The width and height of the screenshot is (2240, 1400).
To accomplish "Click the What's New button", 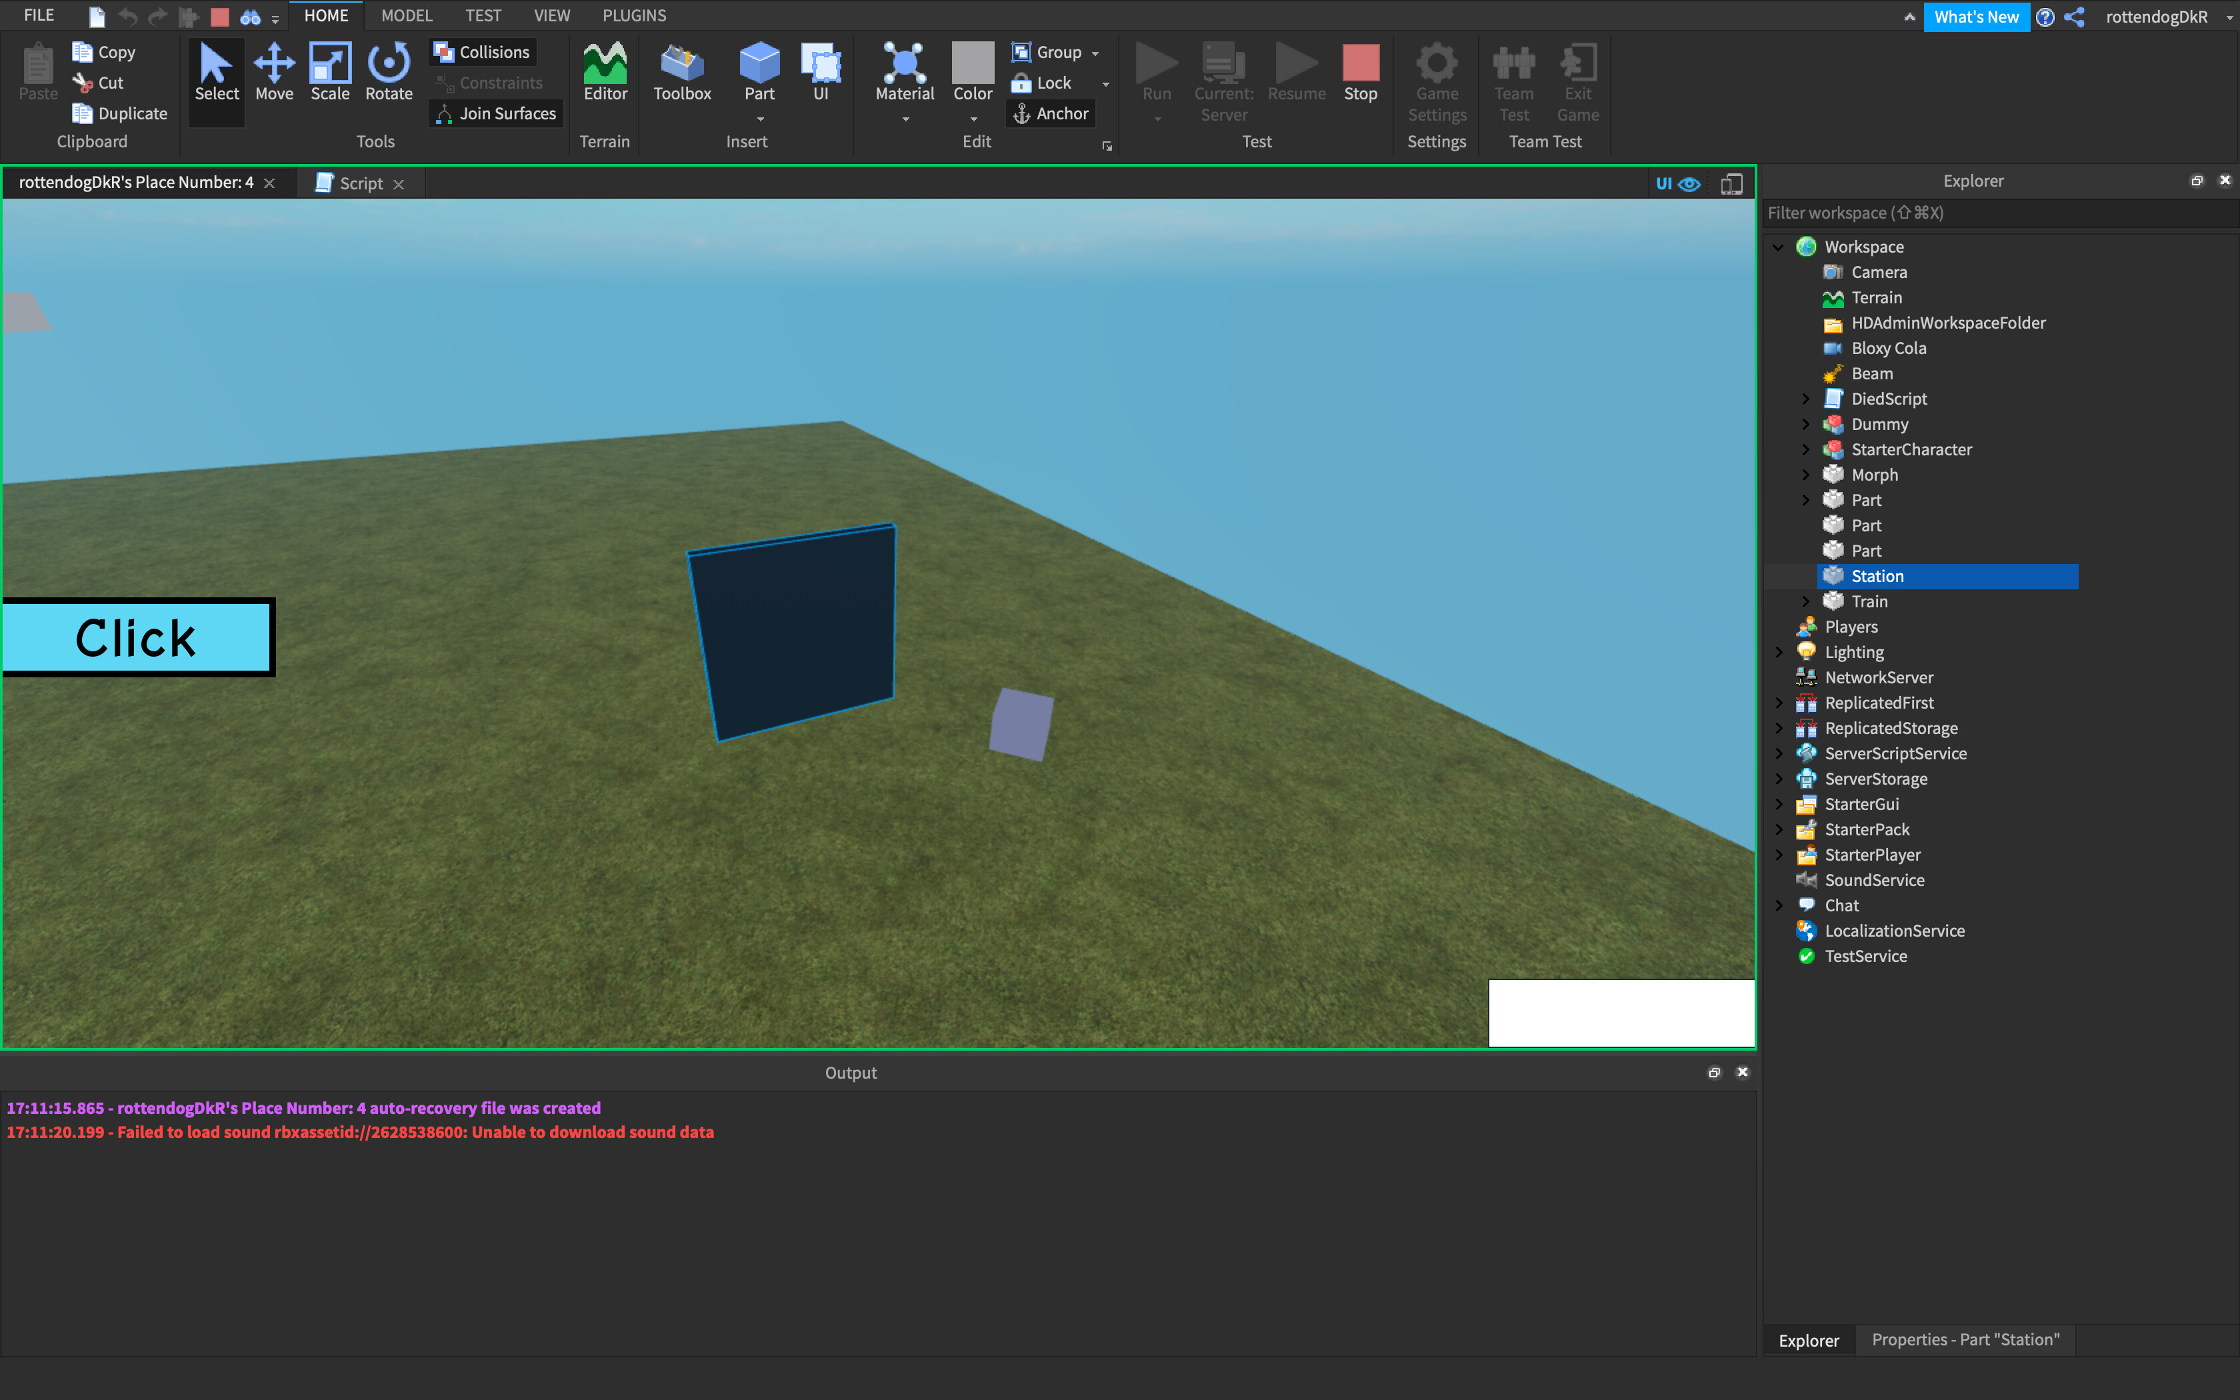I will [x=1976, y=17].
